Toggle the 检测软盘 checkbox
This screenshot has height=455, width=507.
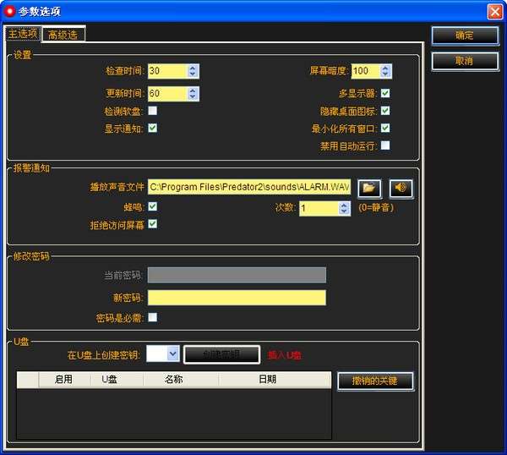click(153, 111)
